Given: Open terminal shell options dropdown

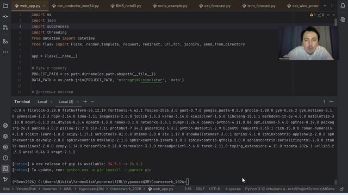Looking at the screenshot, I should click(x=92, y=102).
